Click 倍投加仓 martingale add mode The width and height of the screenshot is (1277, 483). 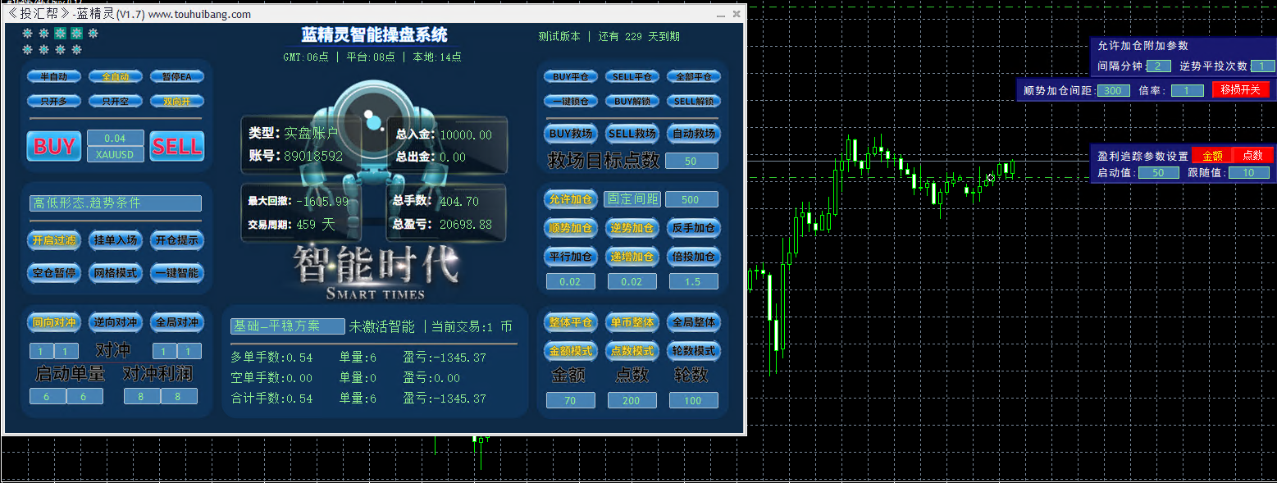(693, 256)
